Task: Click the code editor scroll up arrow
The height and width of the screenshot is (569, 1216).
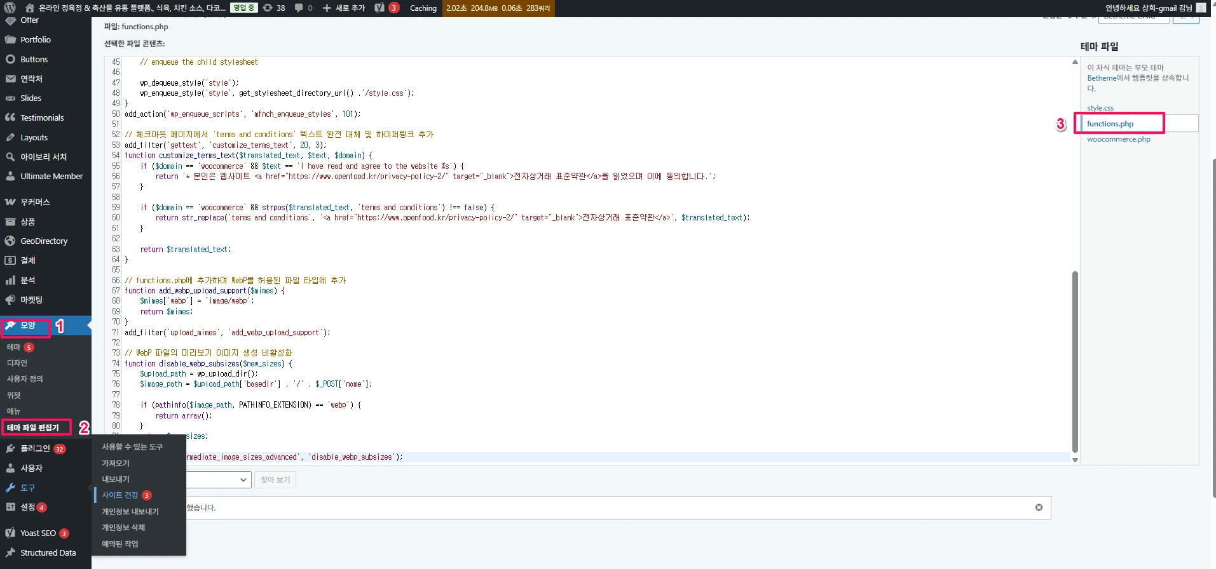Action: [x=1075, y=62]
